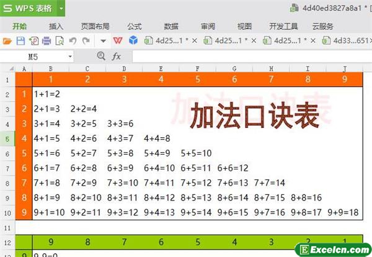The image size is (372, 257).
Task: Click orange header cell 9 in row 1
Action: [344, 79]
